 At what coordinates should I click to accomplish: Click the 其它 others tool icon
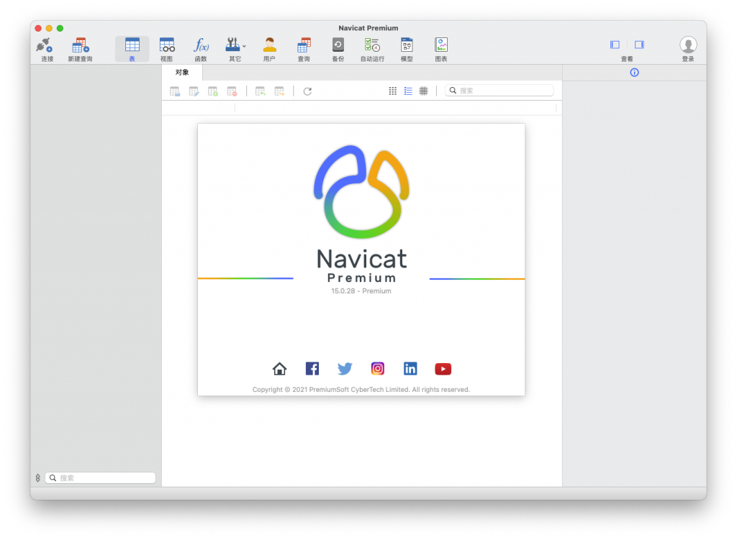pos(232,45)
